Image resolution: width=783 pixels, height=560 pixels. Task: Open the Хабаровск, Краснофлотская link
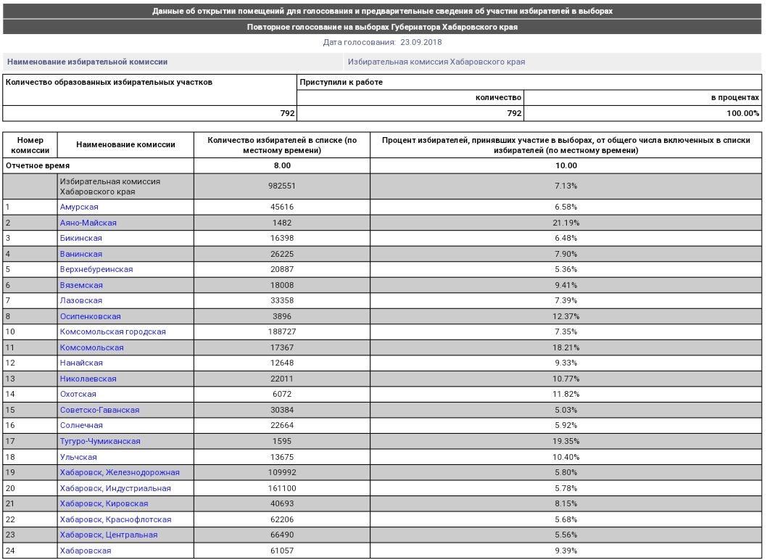115,519
